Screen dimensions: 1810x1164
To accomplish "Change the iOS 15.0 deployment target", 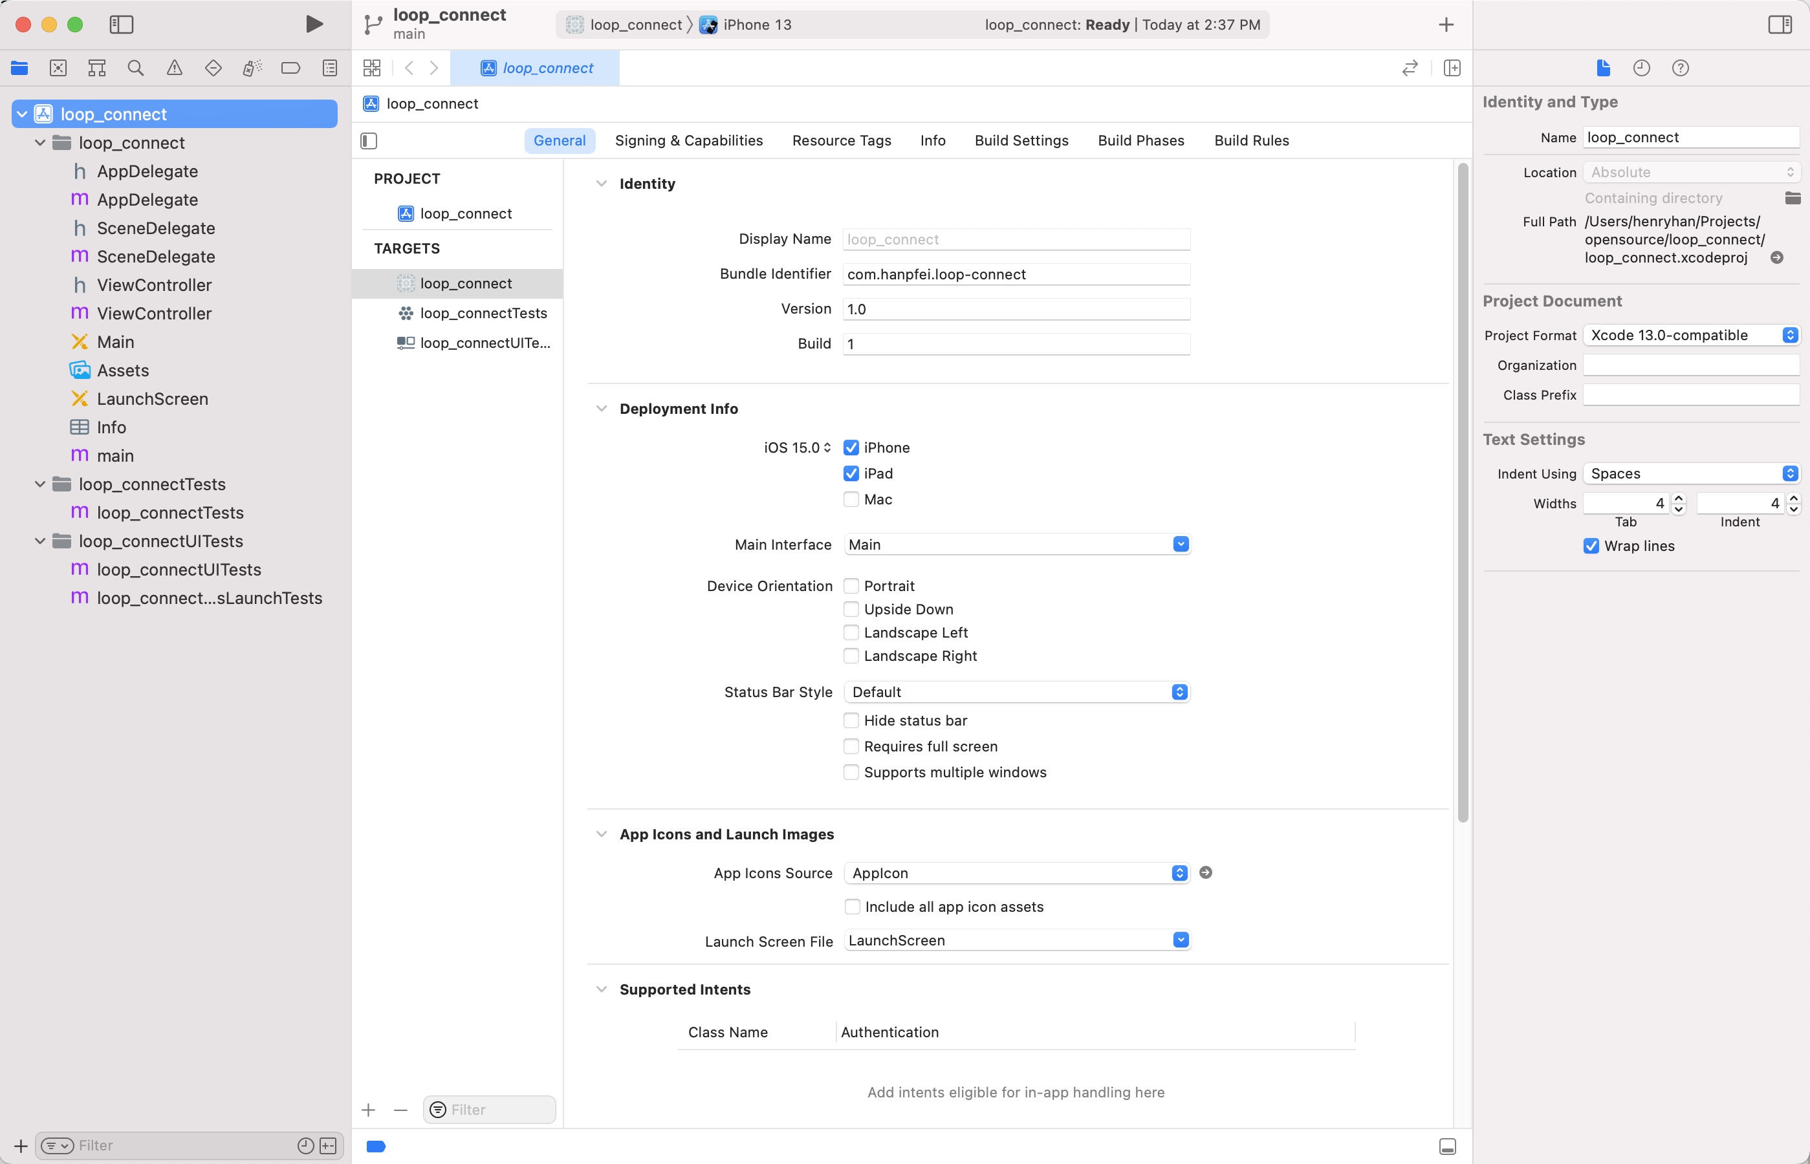I will pos(797,447).
